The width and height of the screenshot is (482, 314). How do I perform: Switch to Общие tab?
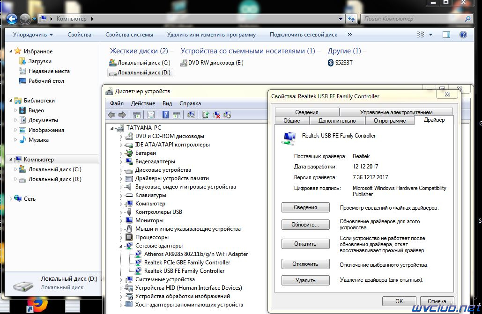(292, 121)
